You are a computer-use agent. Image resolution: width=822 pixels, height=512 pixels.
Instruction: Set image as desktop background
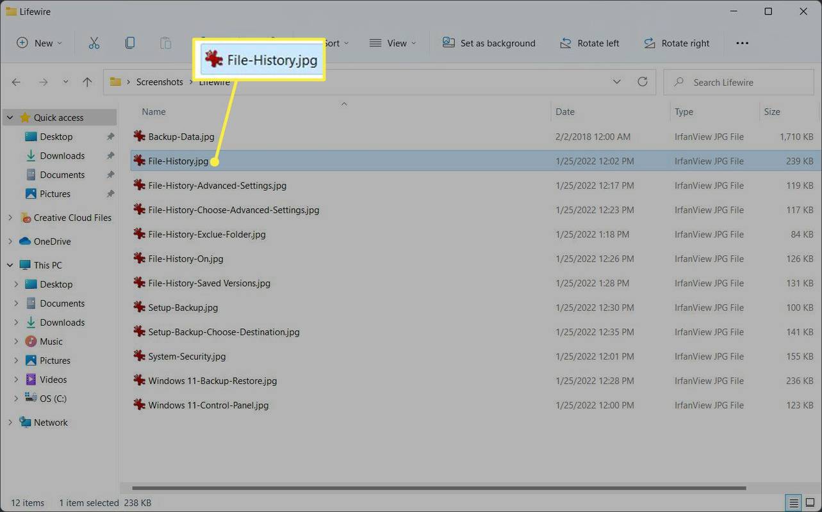coord(489,43)
